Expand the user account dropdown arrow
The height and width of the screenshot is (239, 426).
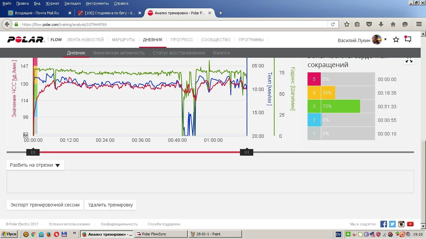coord(385,40)
